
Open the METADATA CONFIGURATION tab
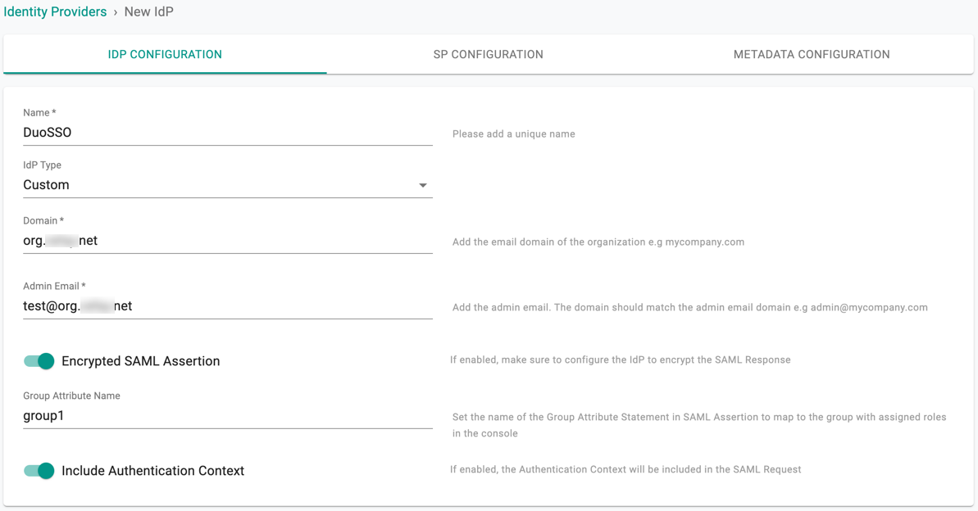pyautogui.click(x=812, y=54)
